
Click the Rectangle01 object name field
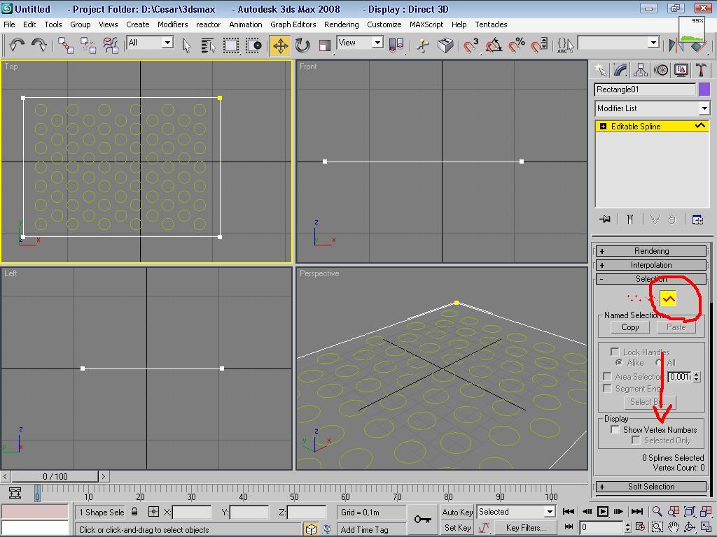645,89
